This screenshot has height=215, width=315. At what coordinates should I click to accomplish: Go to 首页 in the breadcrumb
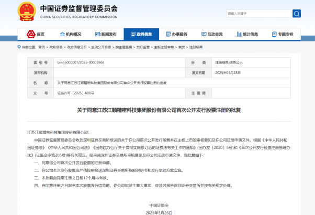point(41,47)
